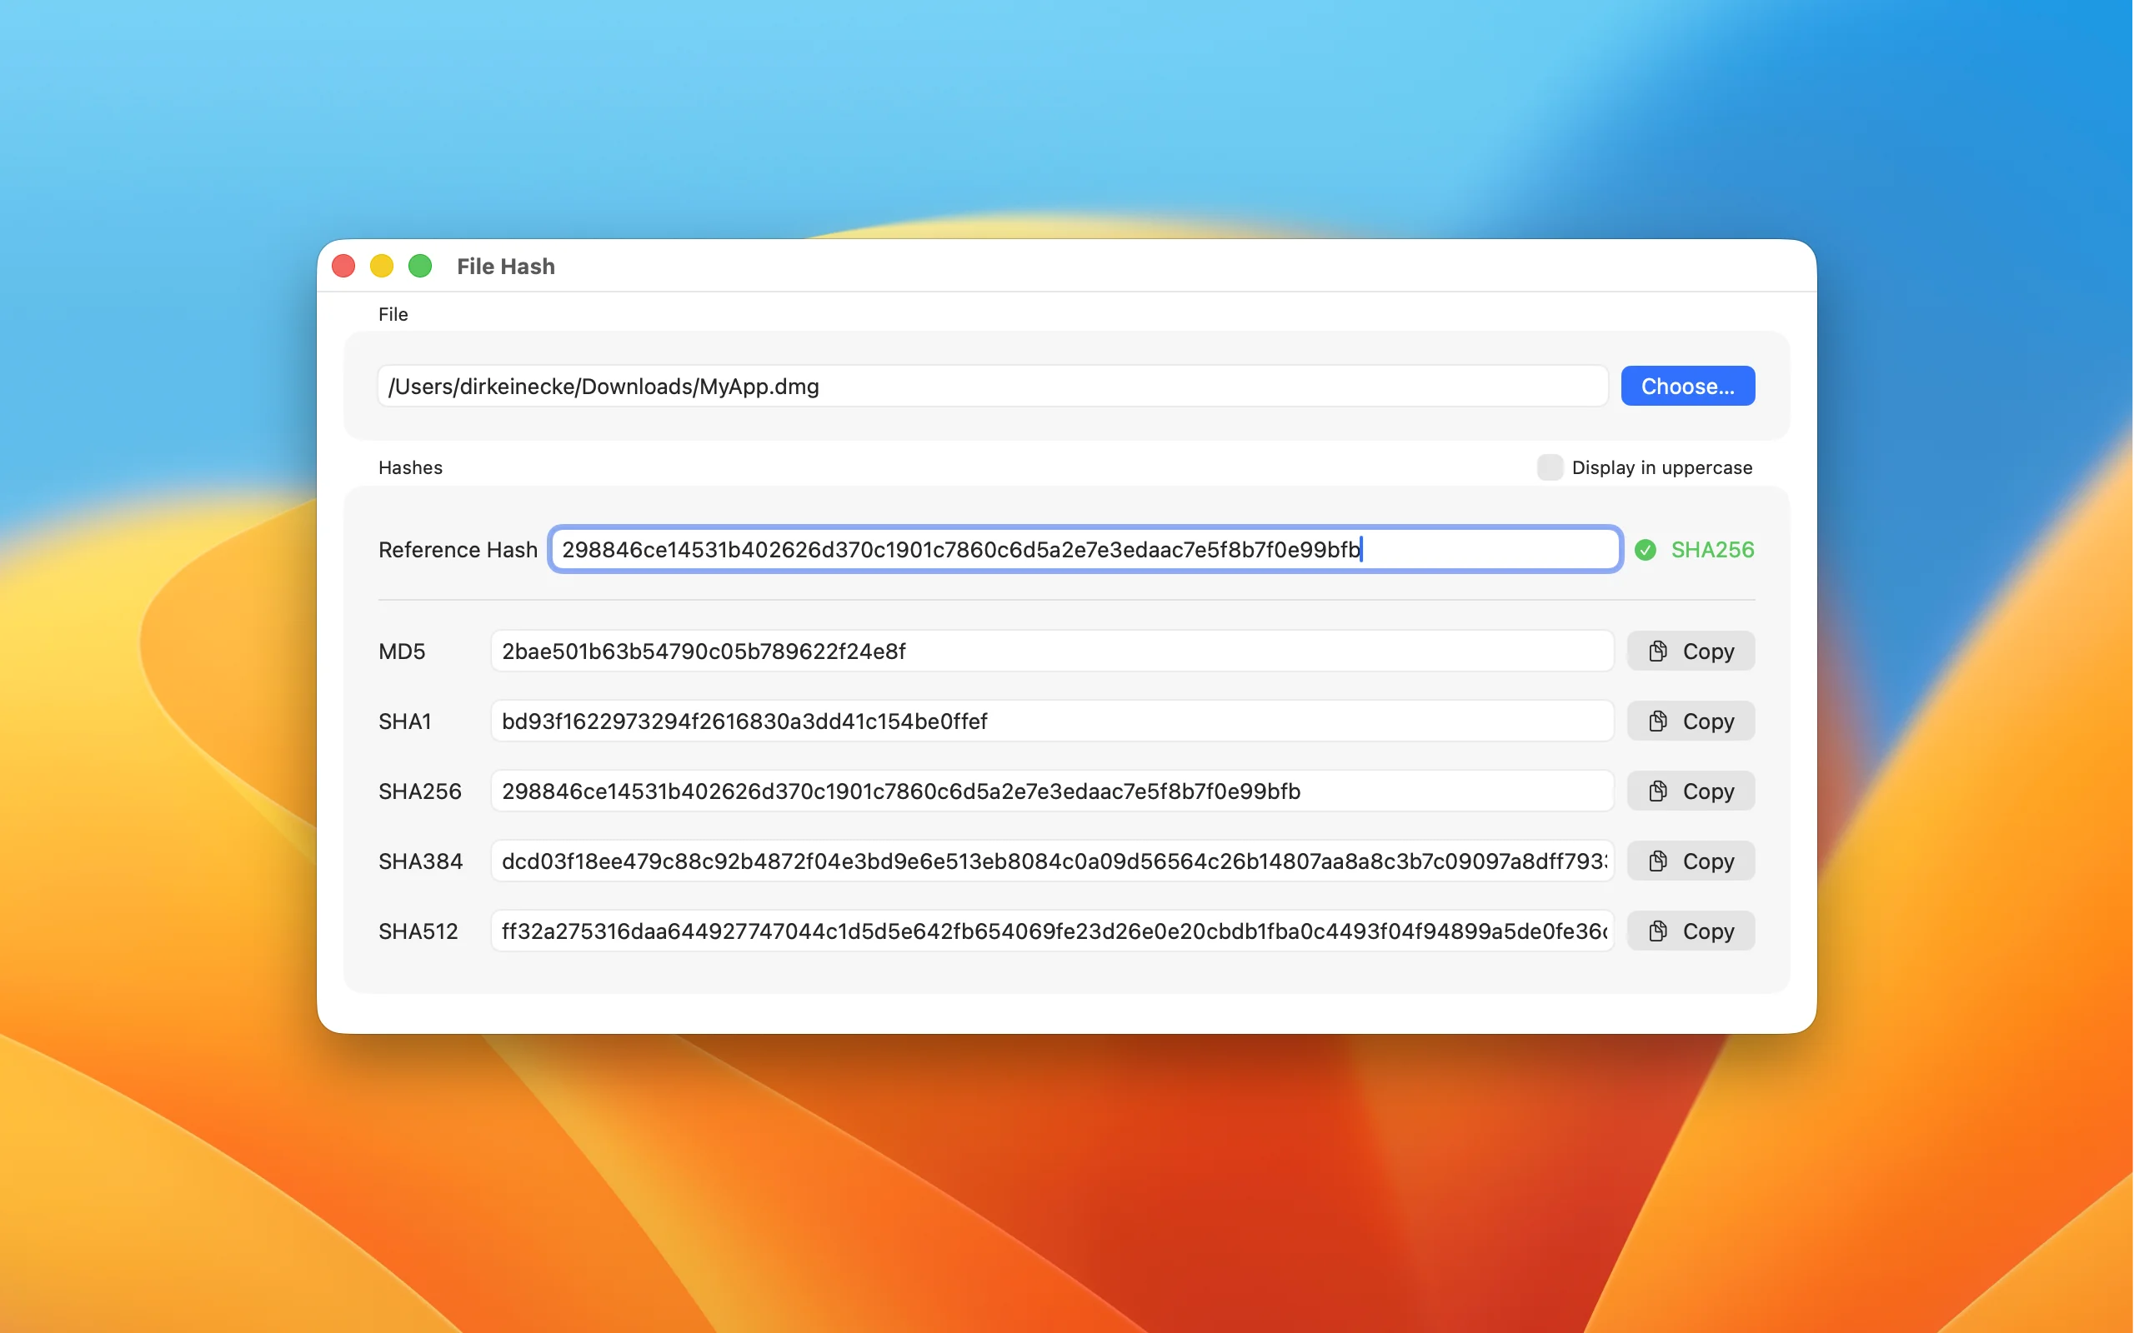This screenshot has height=1333, width=2134.
Task: Click the Reference Hash label
Action: pyautogui.click(x=458, y=550)
